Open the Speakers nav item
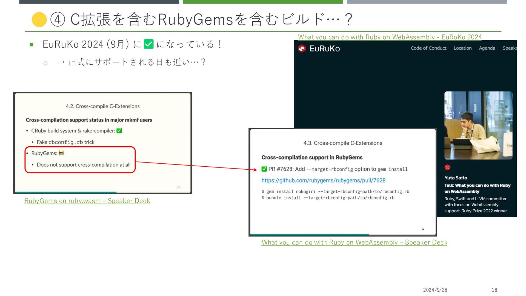Image resolution: width=526 pixels, height=296 pixels. (509, 48)
